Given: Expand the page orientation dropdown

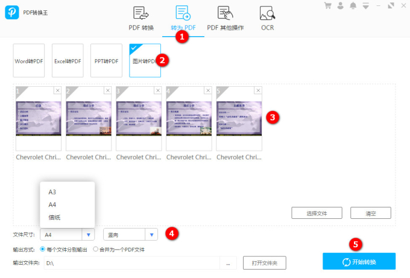Looking at the screenshot, I should tap(151, 235).
